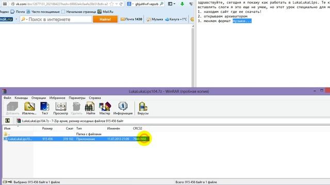
Task: Open the Файл menu in WinRAR
Action: point(7,98)
